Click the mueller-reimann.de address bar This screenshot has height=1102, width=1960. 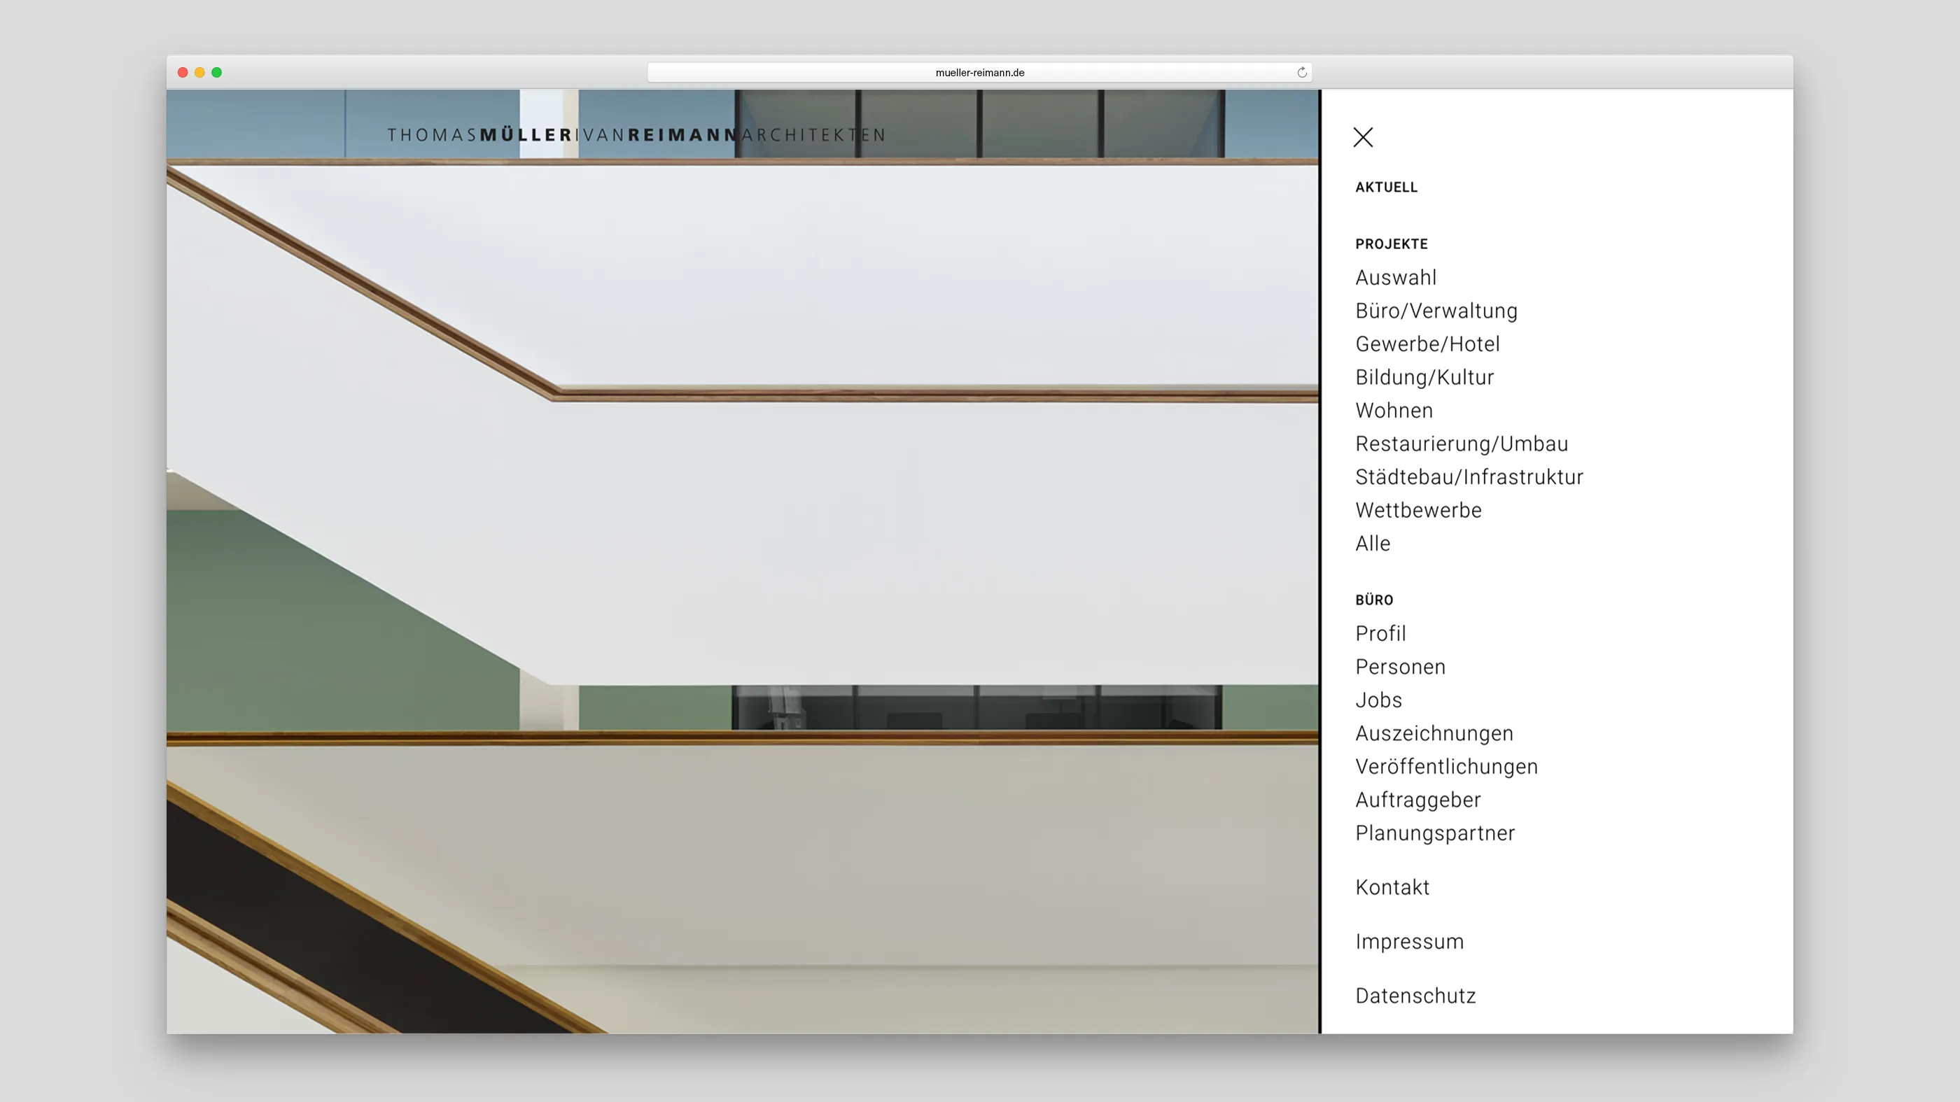pos(979,72)
